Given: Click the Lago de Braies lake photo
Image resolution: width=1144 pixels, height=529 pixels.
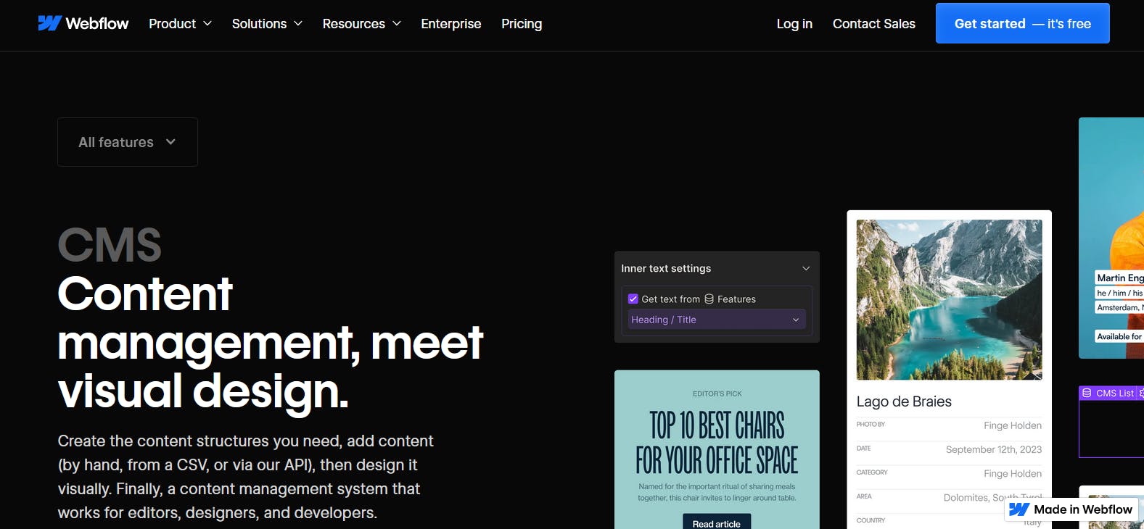Looking at the screenshot, I should tap(949, 299).
